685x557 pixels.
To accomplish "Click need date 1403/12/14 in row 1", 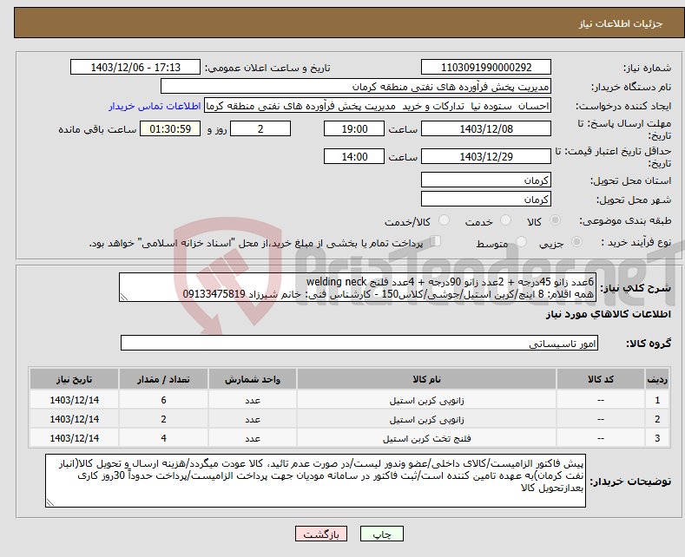I will [75, 400].
